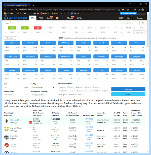This screenshot has width=151, height=155.
Task: Toggle the RandomX algorithm button
Action: pyautogui.click(x=101, y=56)
